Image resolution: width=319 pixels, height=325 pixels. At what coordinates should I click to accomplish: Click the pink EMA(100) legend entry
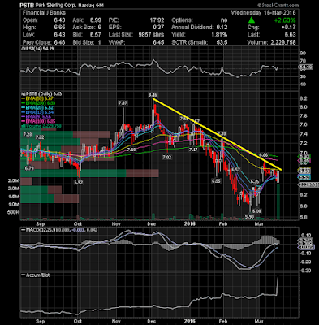click(x=39, y=121)
